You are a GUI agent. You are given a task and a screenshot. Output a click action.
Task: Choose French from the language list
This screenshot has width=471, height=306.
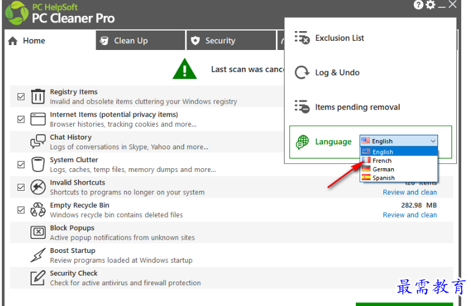pyautogui.click(x=399, y=160)
